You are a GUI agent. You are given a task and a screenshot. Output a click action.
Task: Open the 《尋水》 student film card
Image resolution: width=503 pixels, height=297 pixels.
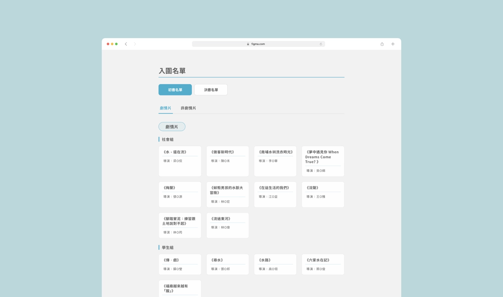coord(228,264)
